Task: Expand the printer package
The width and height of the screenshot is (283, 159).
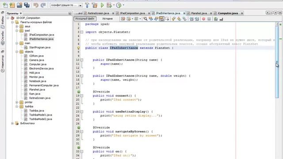Action: [x=17, y=102]
